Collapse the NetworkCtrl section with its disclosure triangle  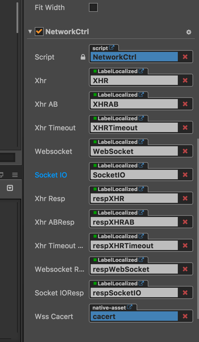pos(29,32)
